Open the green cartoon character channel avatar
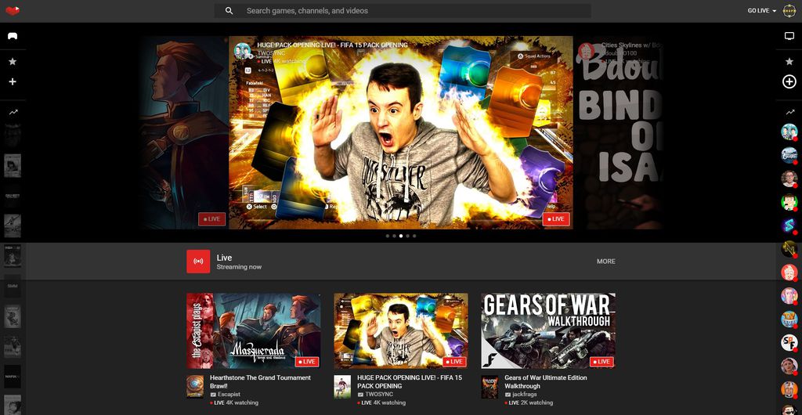The height and width of the screenshot is (415, 802). (789, 202)
